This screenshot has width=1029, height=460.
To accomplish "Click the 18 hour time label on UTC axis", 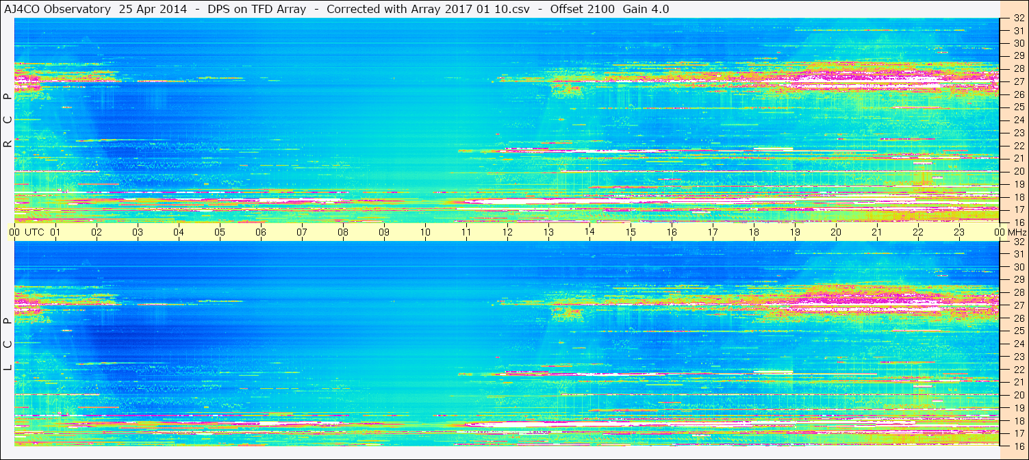I will click(754, 232).
